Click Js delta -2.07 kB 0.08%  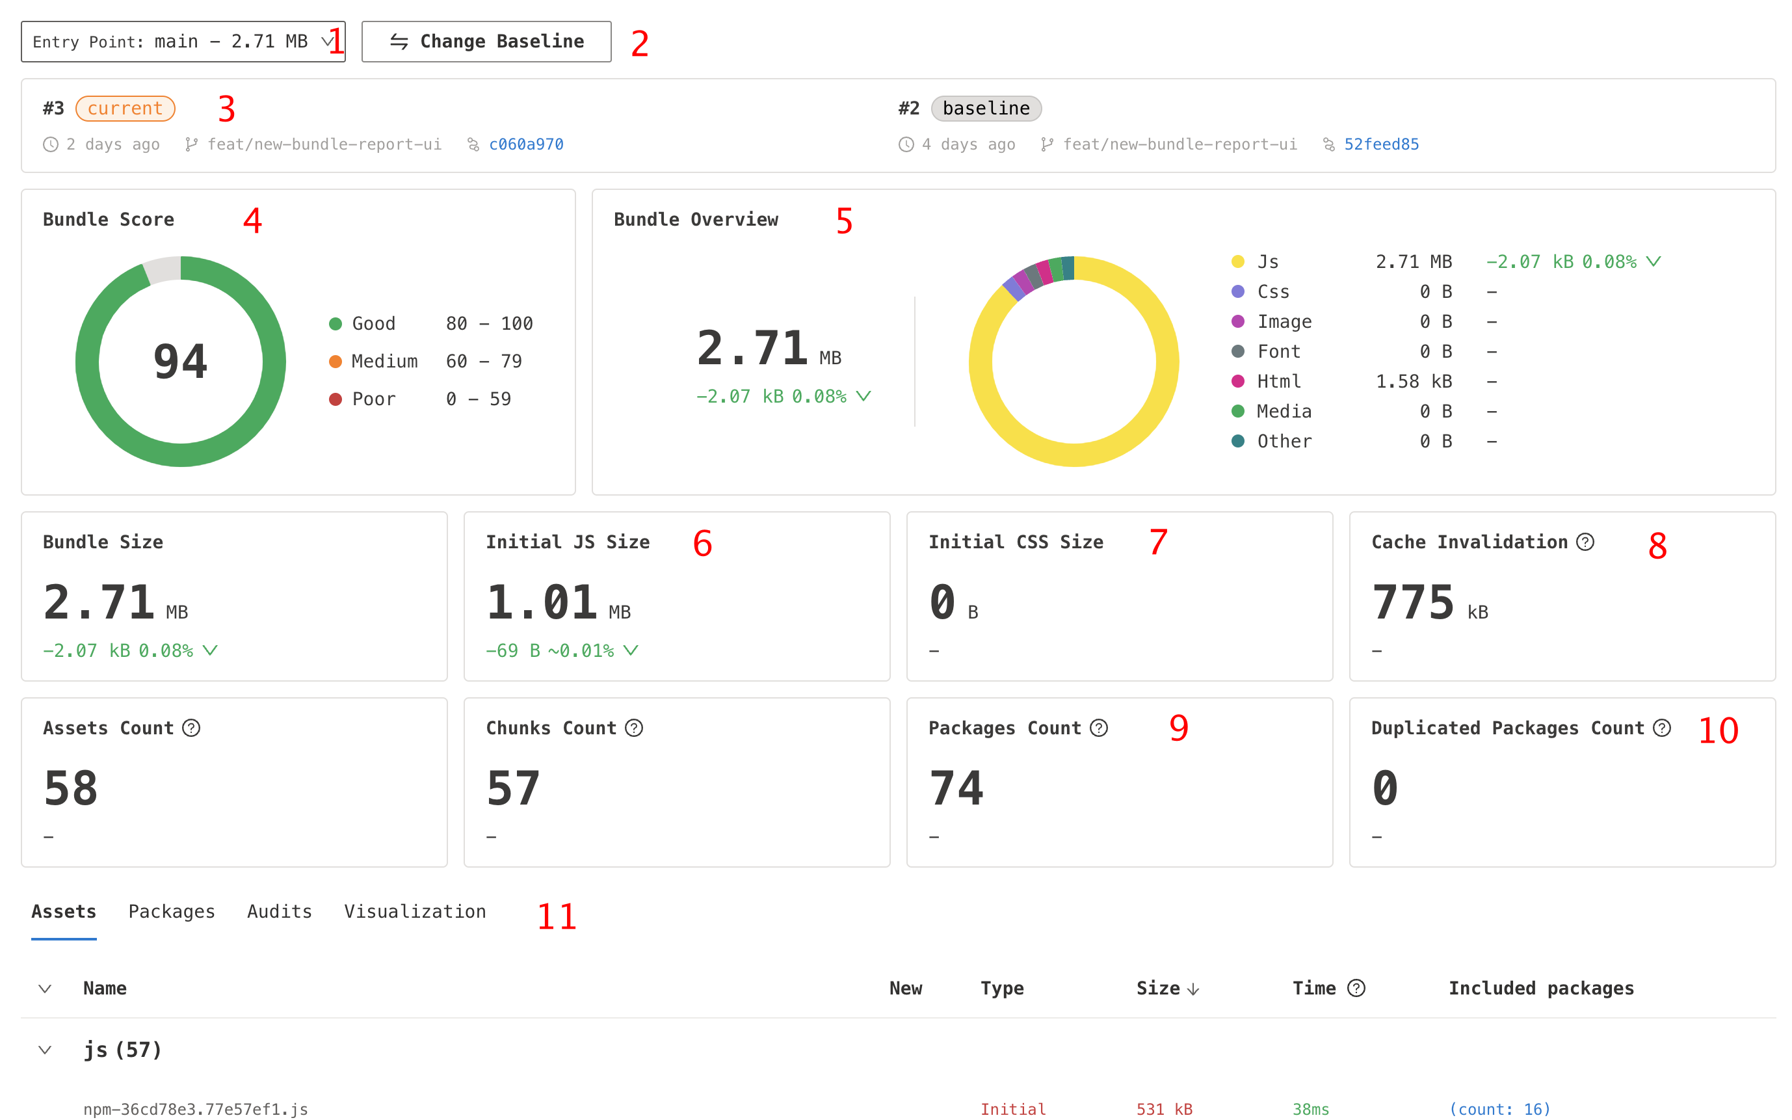(1574, 261)
